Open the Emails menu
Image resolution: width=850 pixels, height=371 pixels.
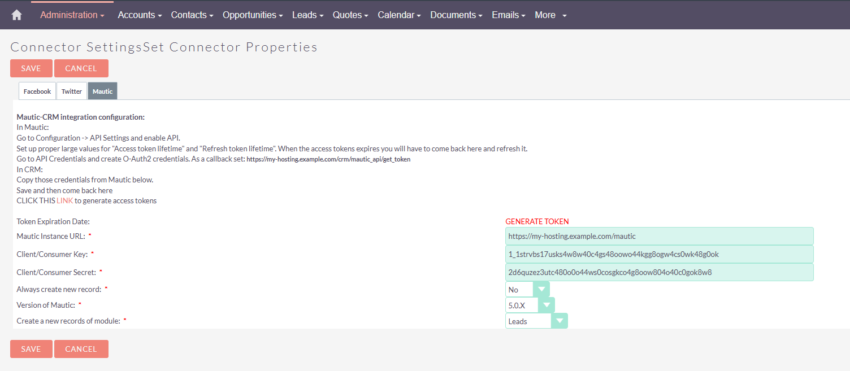click(x=509, y=15)
